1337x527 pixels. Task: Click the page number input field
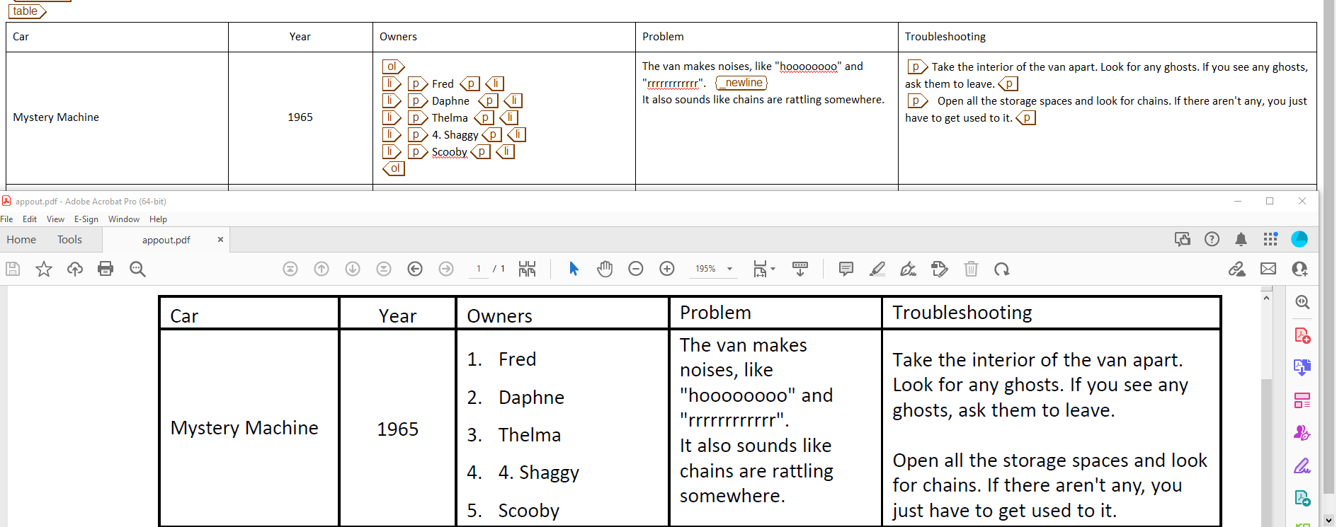[x=479, y=269]
